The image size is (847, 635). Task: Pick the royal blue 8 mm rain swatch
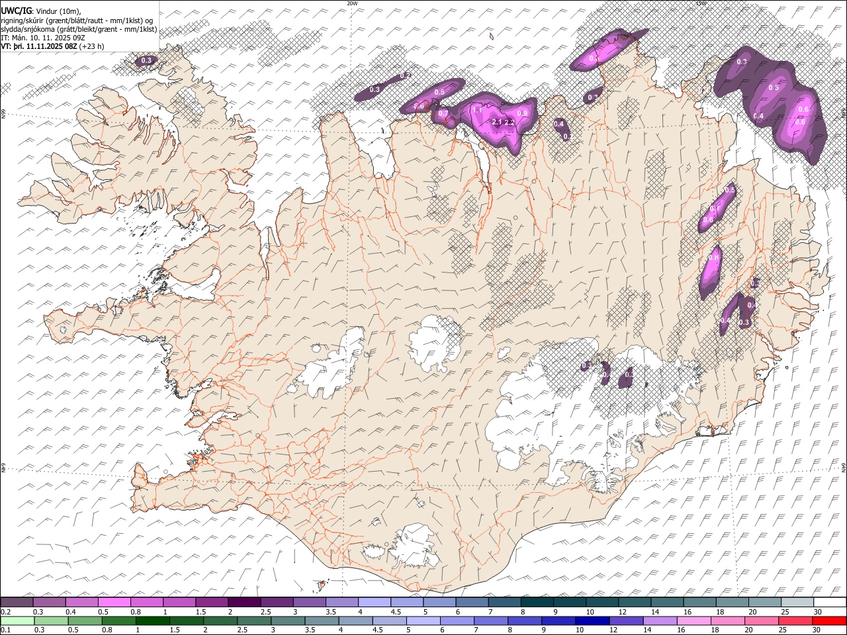525,620
